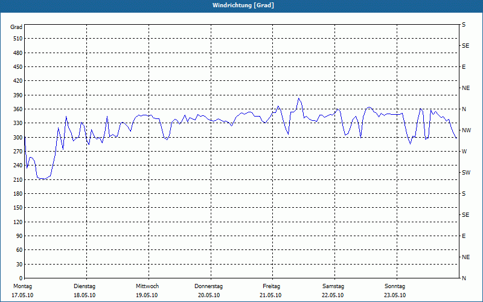Screen dimensions: 483x302
Task: Select the 270 y-axis value
Action: pos(18,152)
